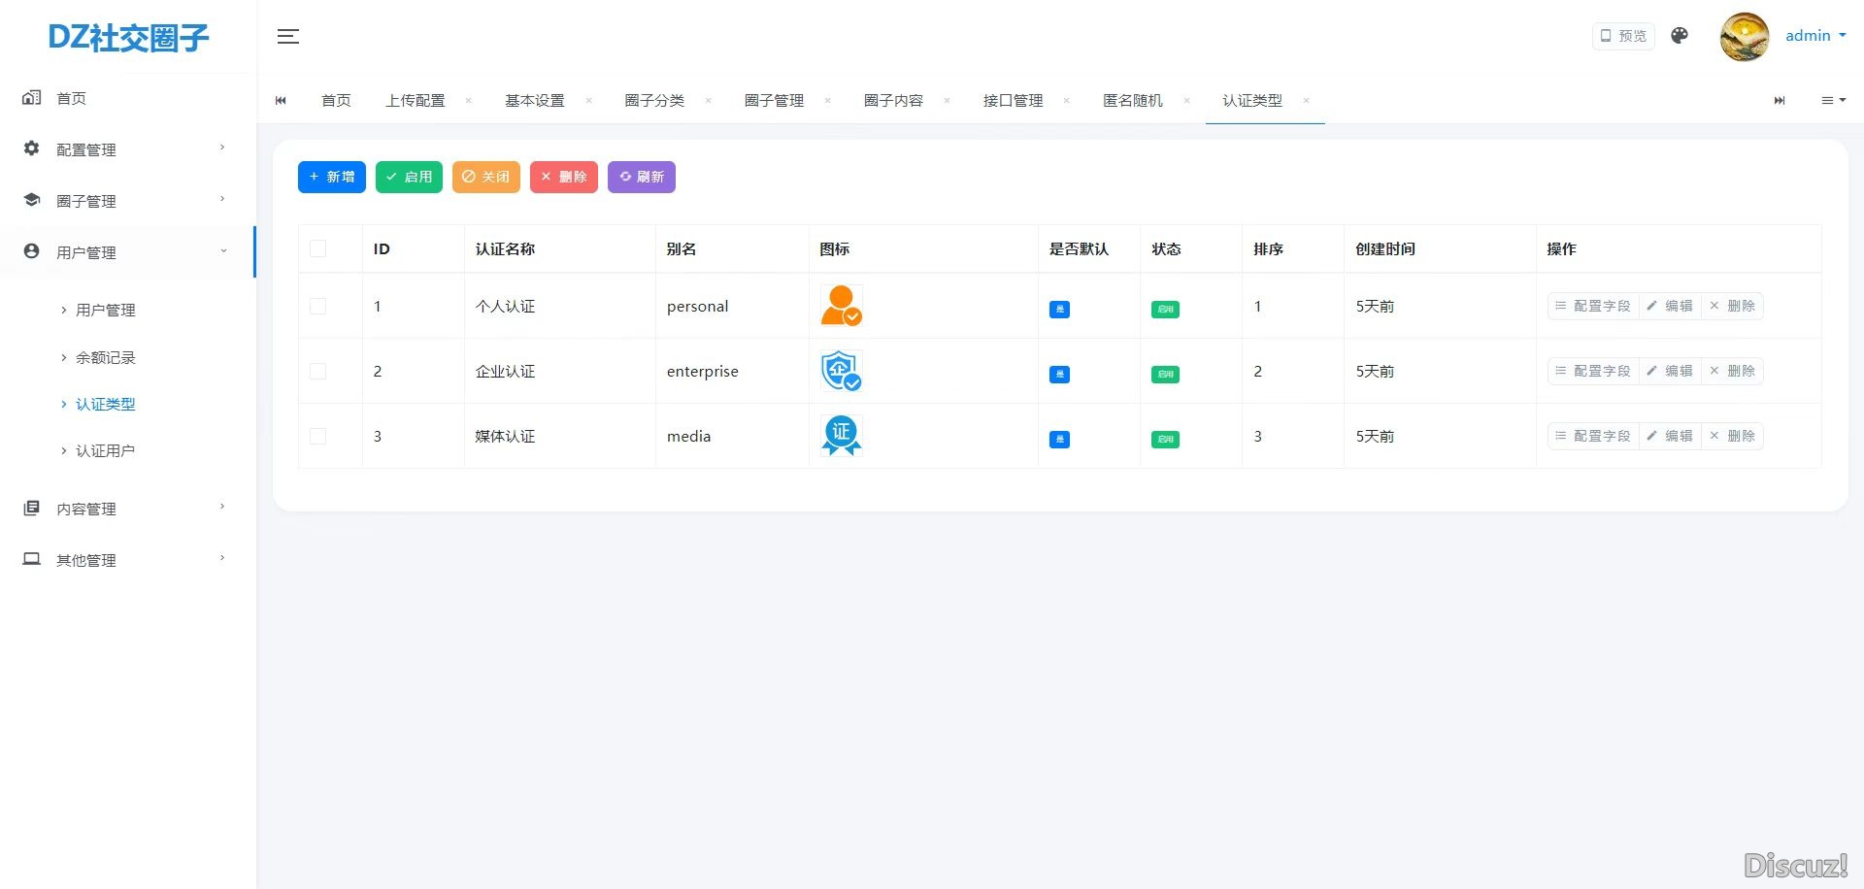
Task: Click 配置字段 for the 企业认证 row
Action: click(x=1593, y=372)
